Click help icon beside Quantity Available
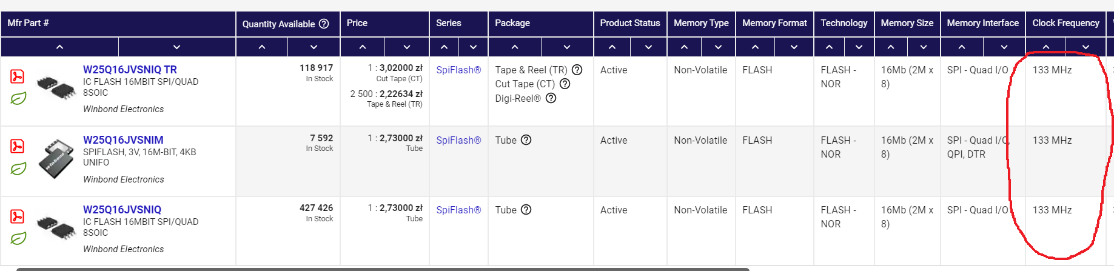 pyautogui.click(x=324, y=24)
